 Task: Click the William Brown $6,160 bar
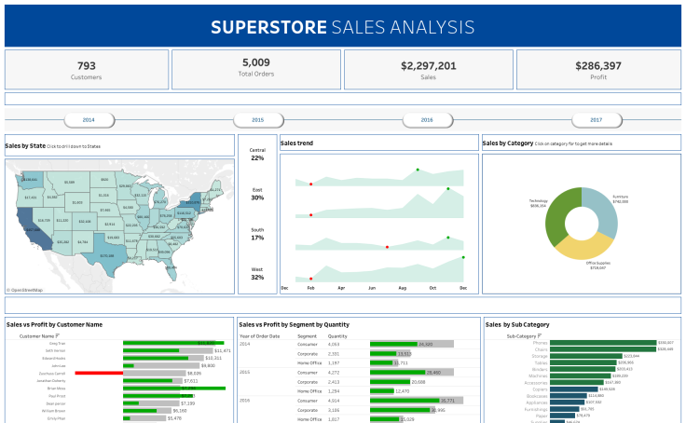147,411
